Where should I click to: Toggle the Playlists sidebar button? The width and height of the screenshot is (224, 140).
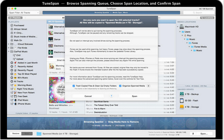coord(15,18)
